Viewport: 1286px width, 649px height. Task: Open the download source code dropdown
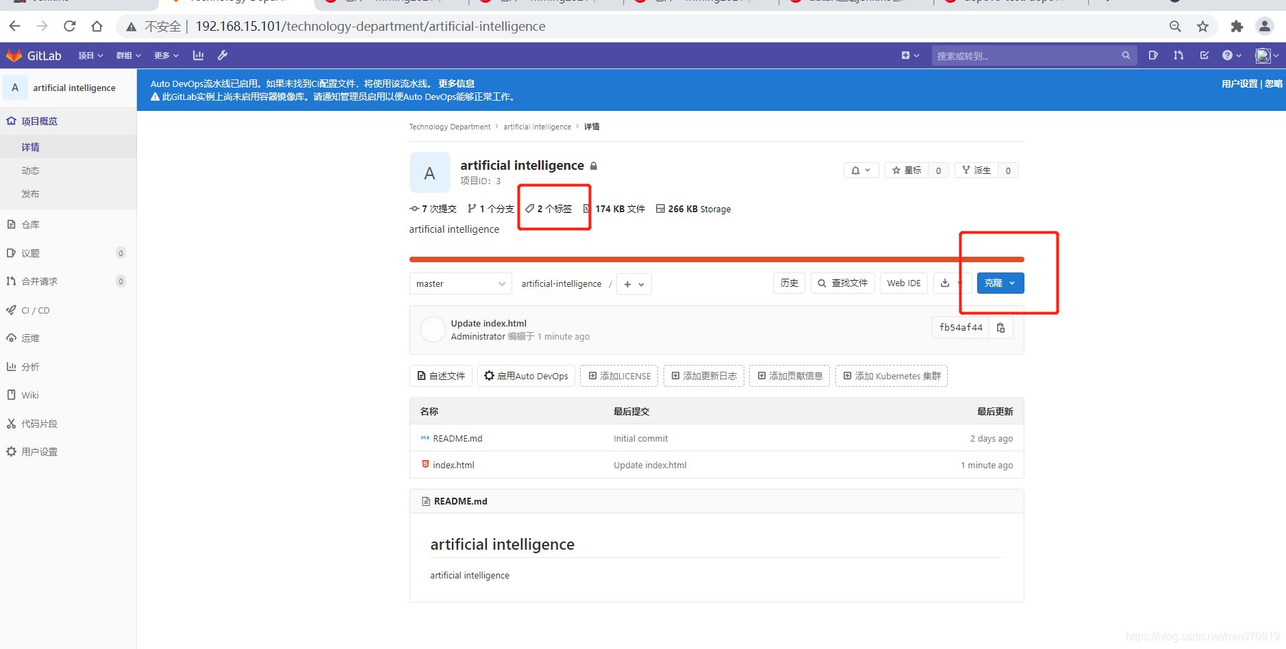pos(952,283)
